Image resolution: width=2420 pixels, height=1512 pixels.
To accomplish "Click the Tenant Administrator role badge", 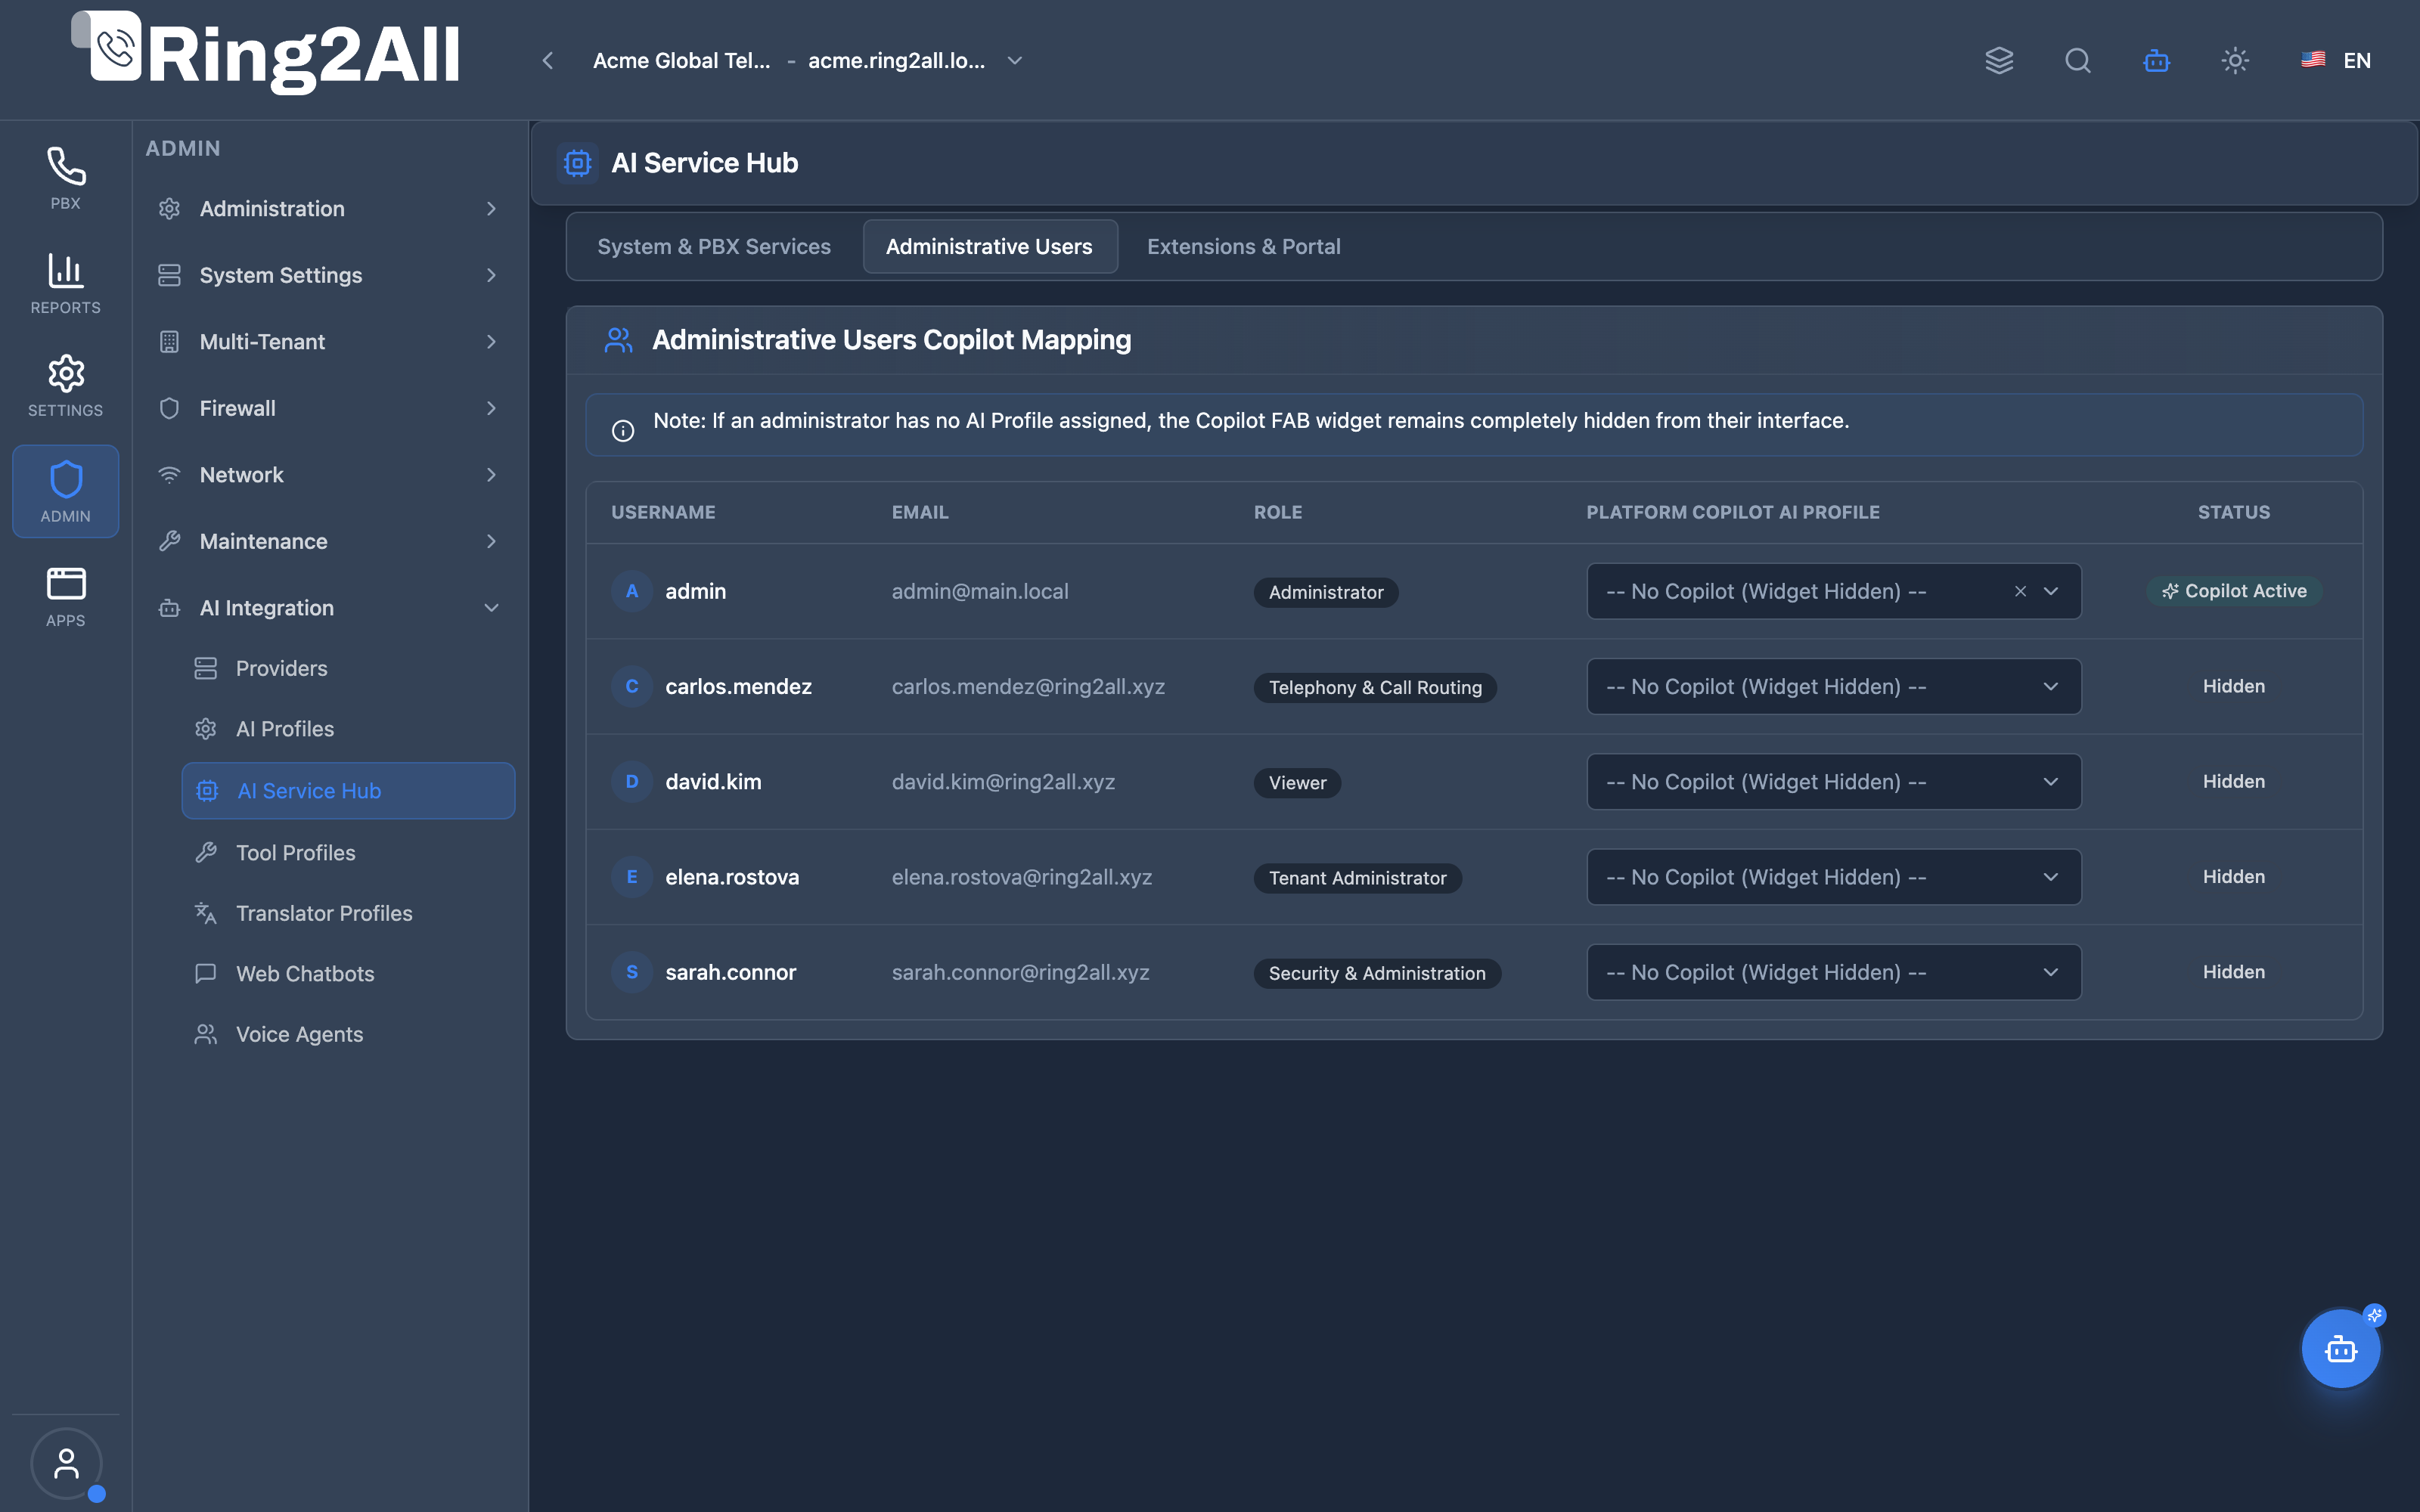I will (1357, 877).
